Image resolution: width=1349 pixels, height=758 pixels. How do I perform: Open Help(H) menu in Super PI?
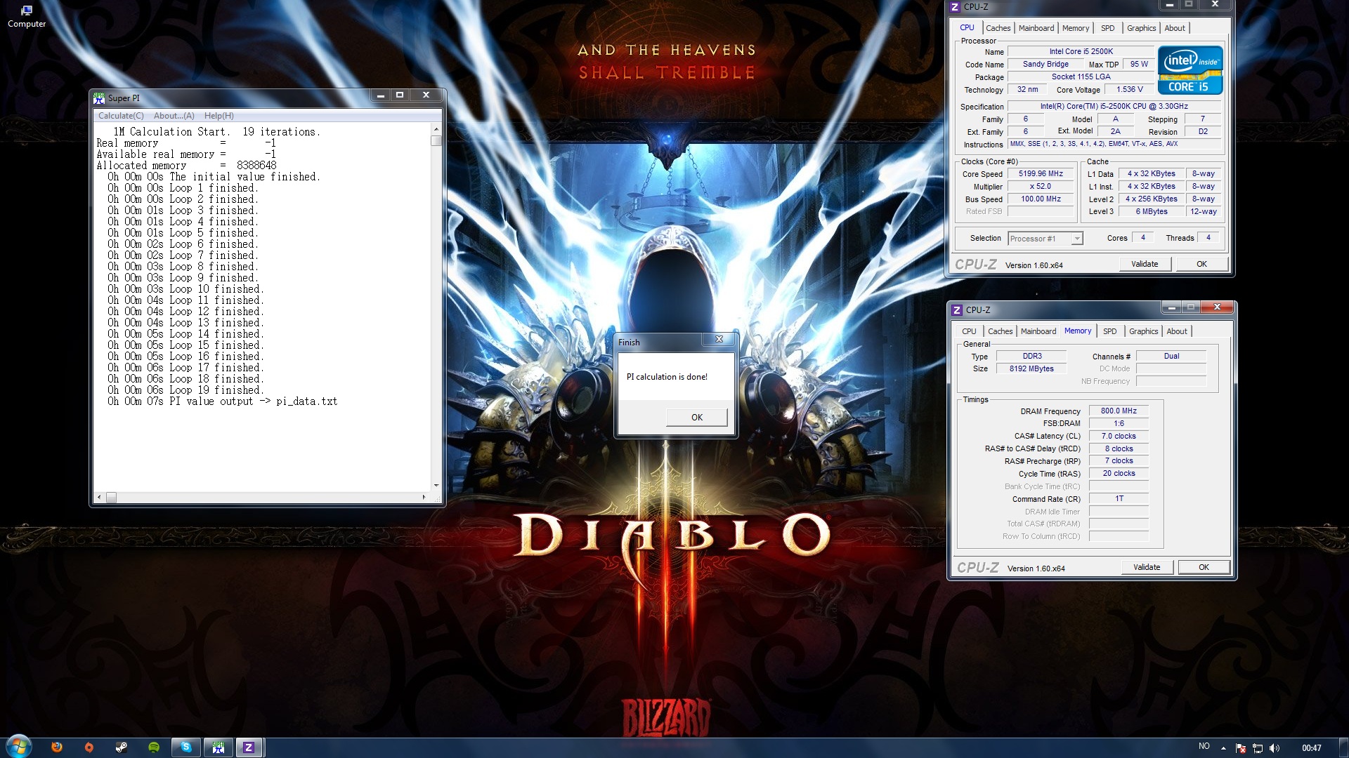tap(219, 116)
